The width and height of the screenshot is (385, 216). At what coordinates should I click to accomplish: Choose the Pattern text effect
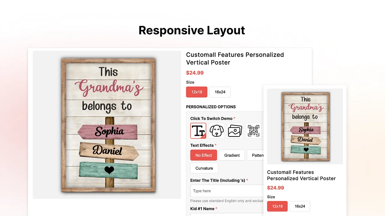pyautogui.click(x=256, y=155)
